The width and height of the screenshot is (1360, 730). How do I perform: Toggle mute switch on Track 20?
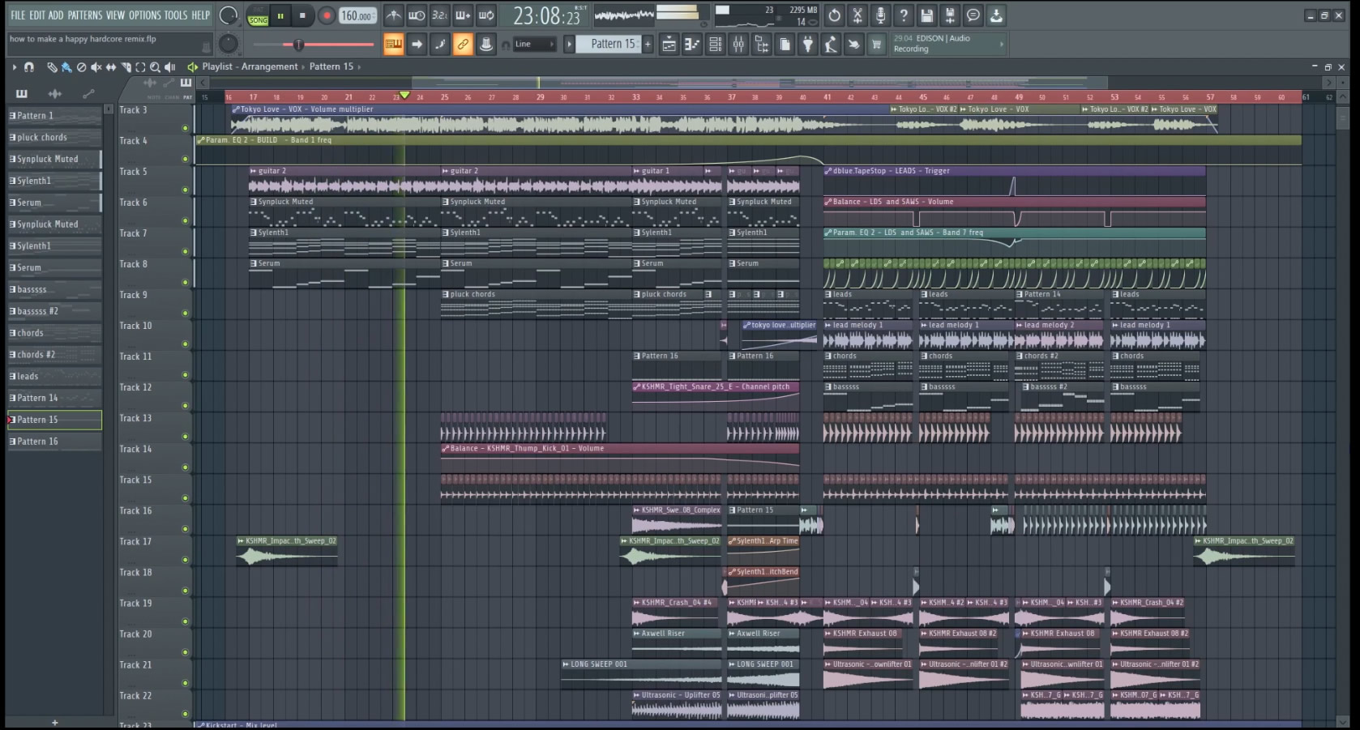click(185, 652)
